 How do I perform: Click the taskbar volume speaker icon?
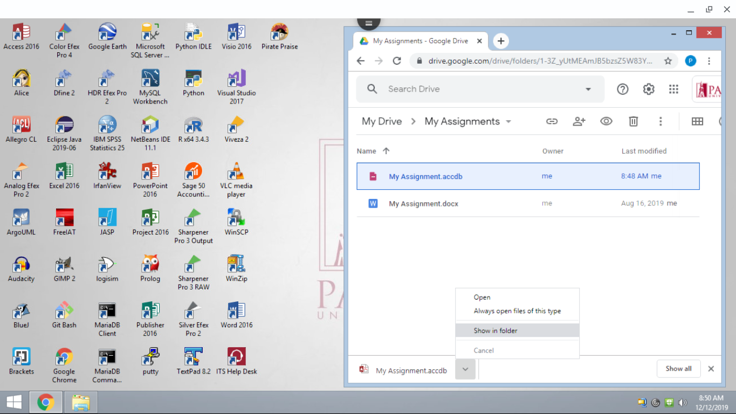pos(683,403)
